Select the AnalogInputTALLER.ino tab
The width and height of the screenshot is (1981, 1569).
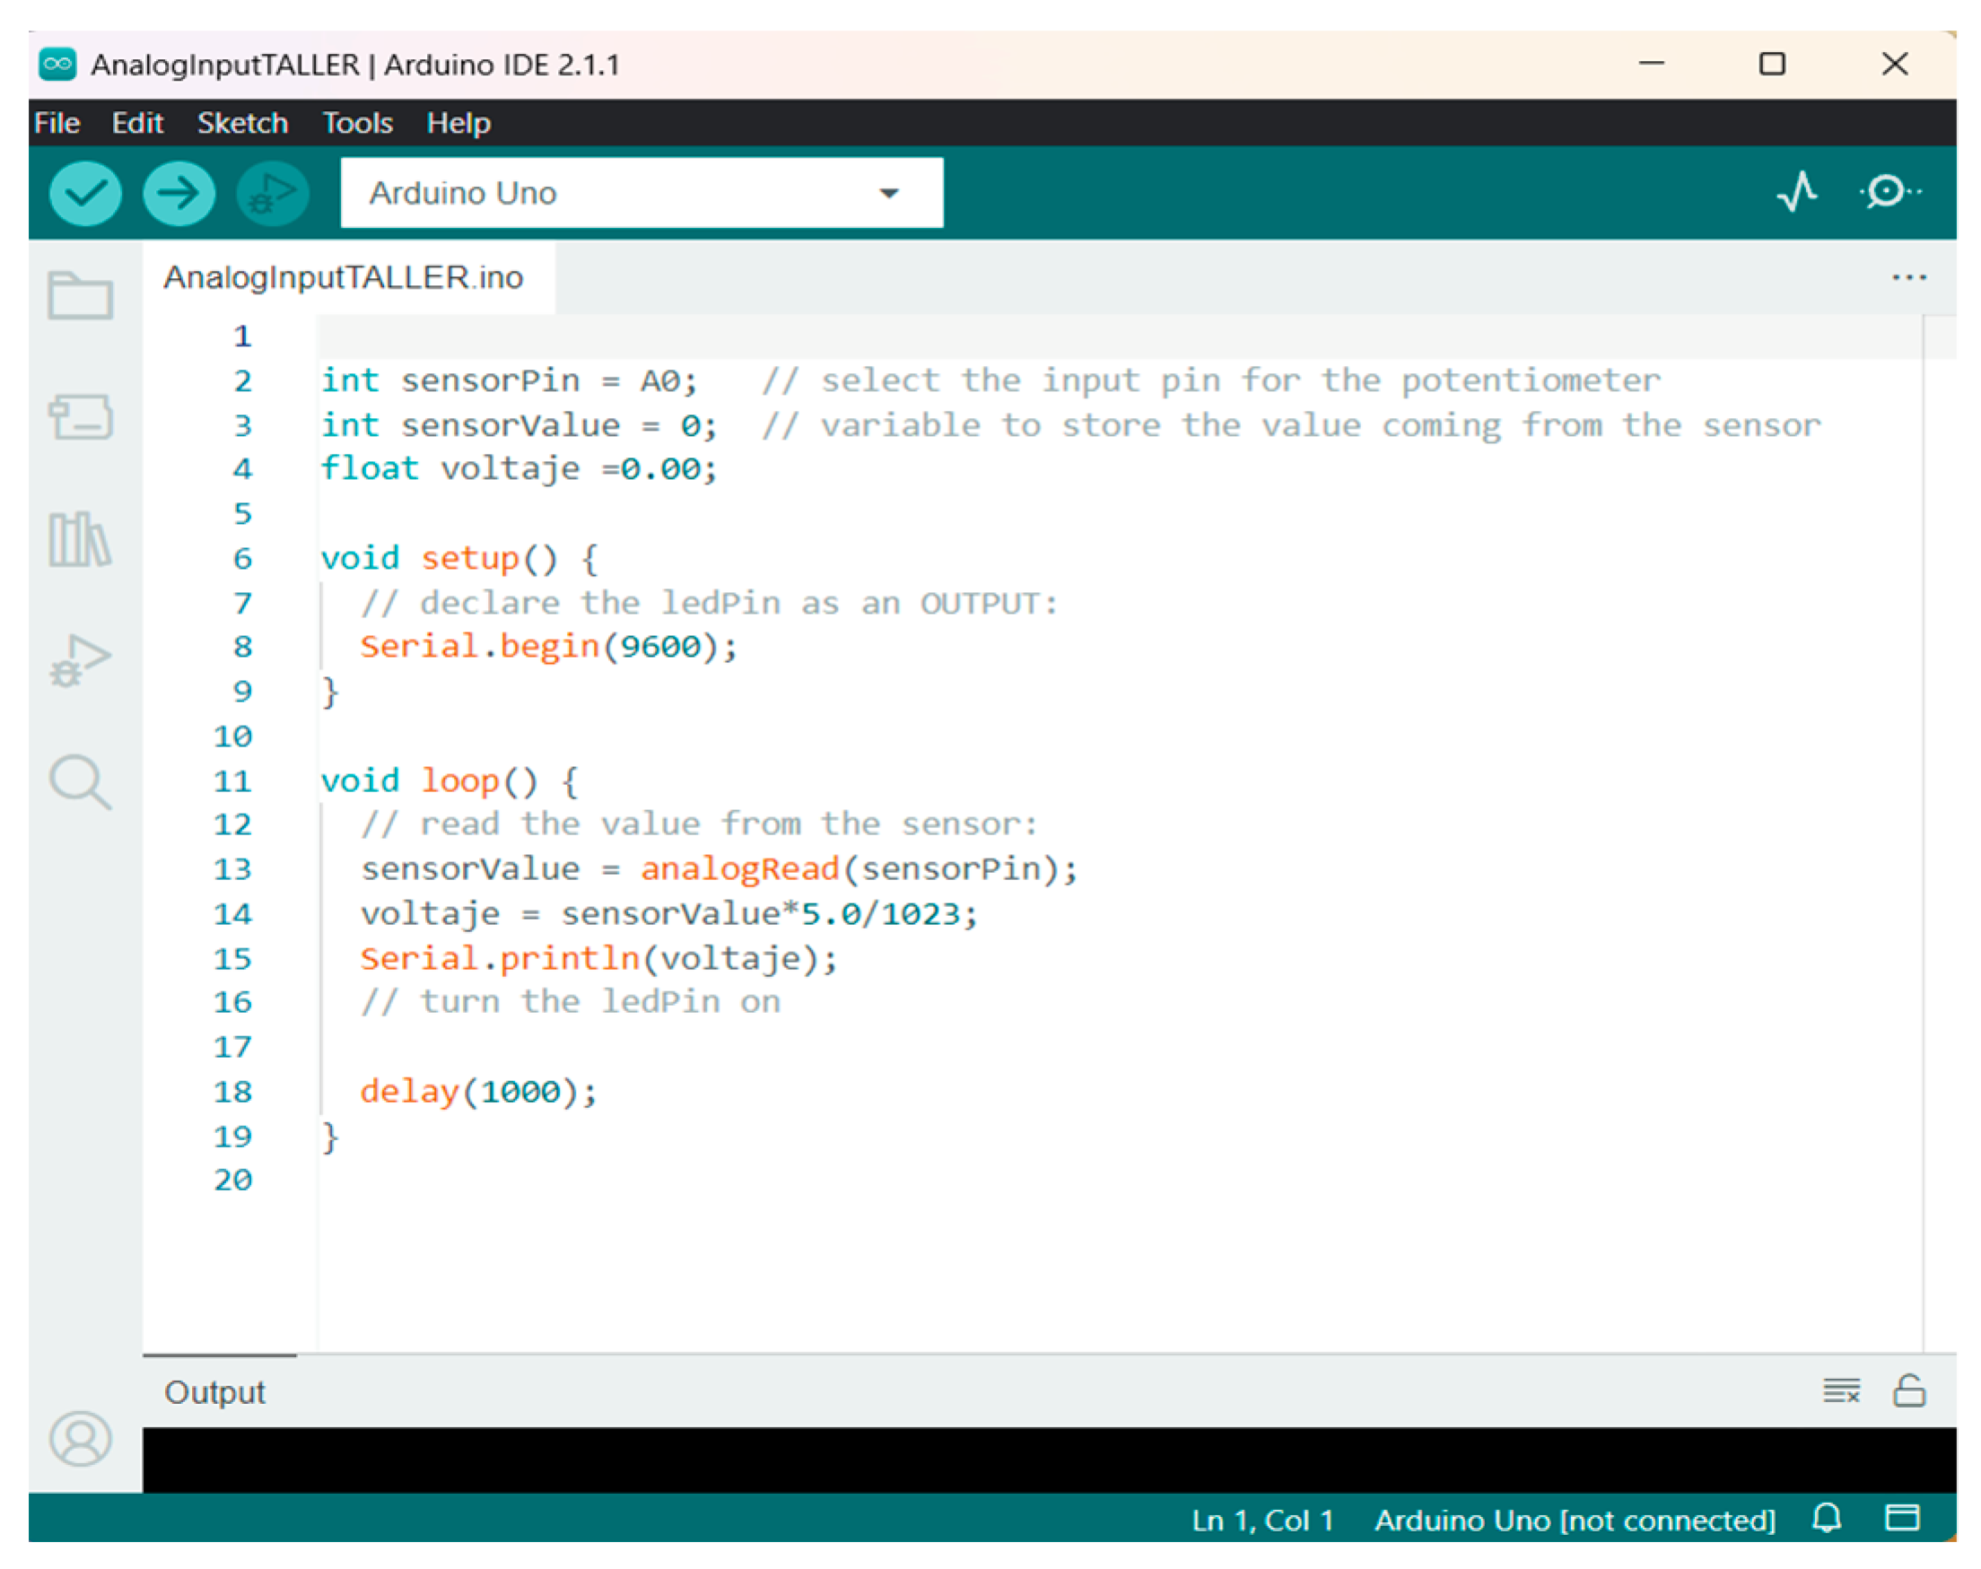click(x=343, y=277)
